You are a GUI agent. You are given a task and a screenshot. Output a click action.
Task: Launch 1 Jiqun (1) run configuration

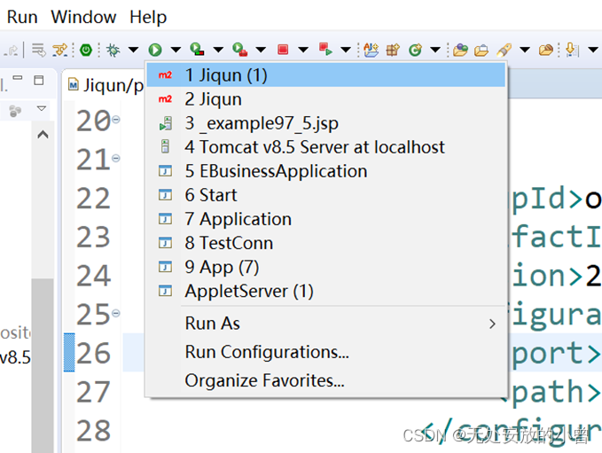coord(226,75)
